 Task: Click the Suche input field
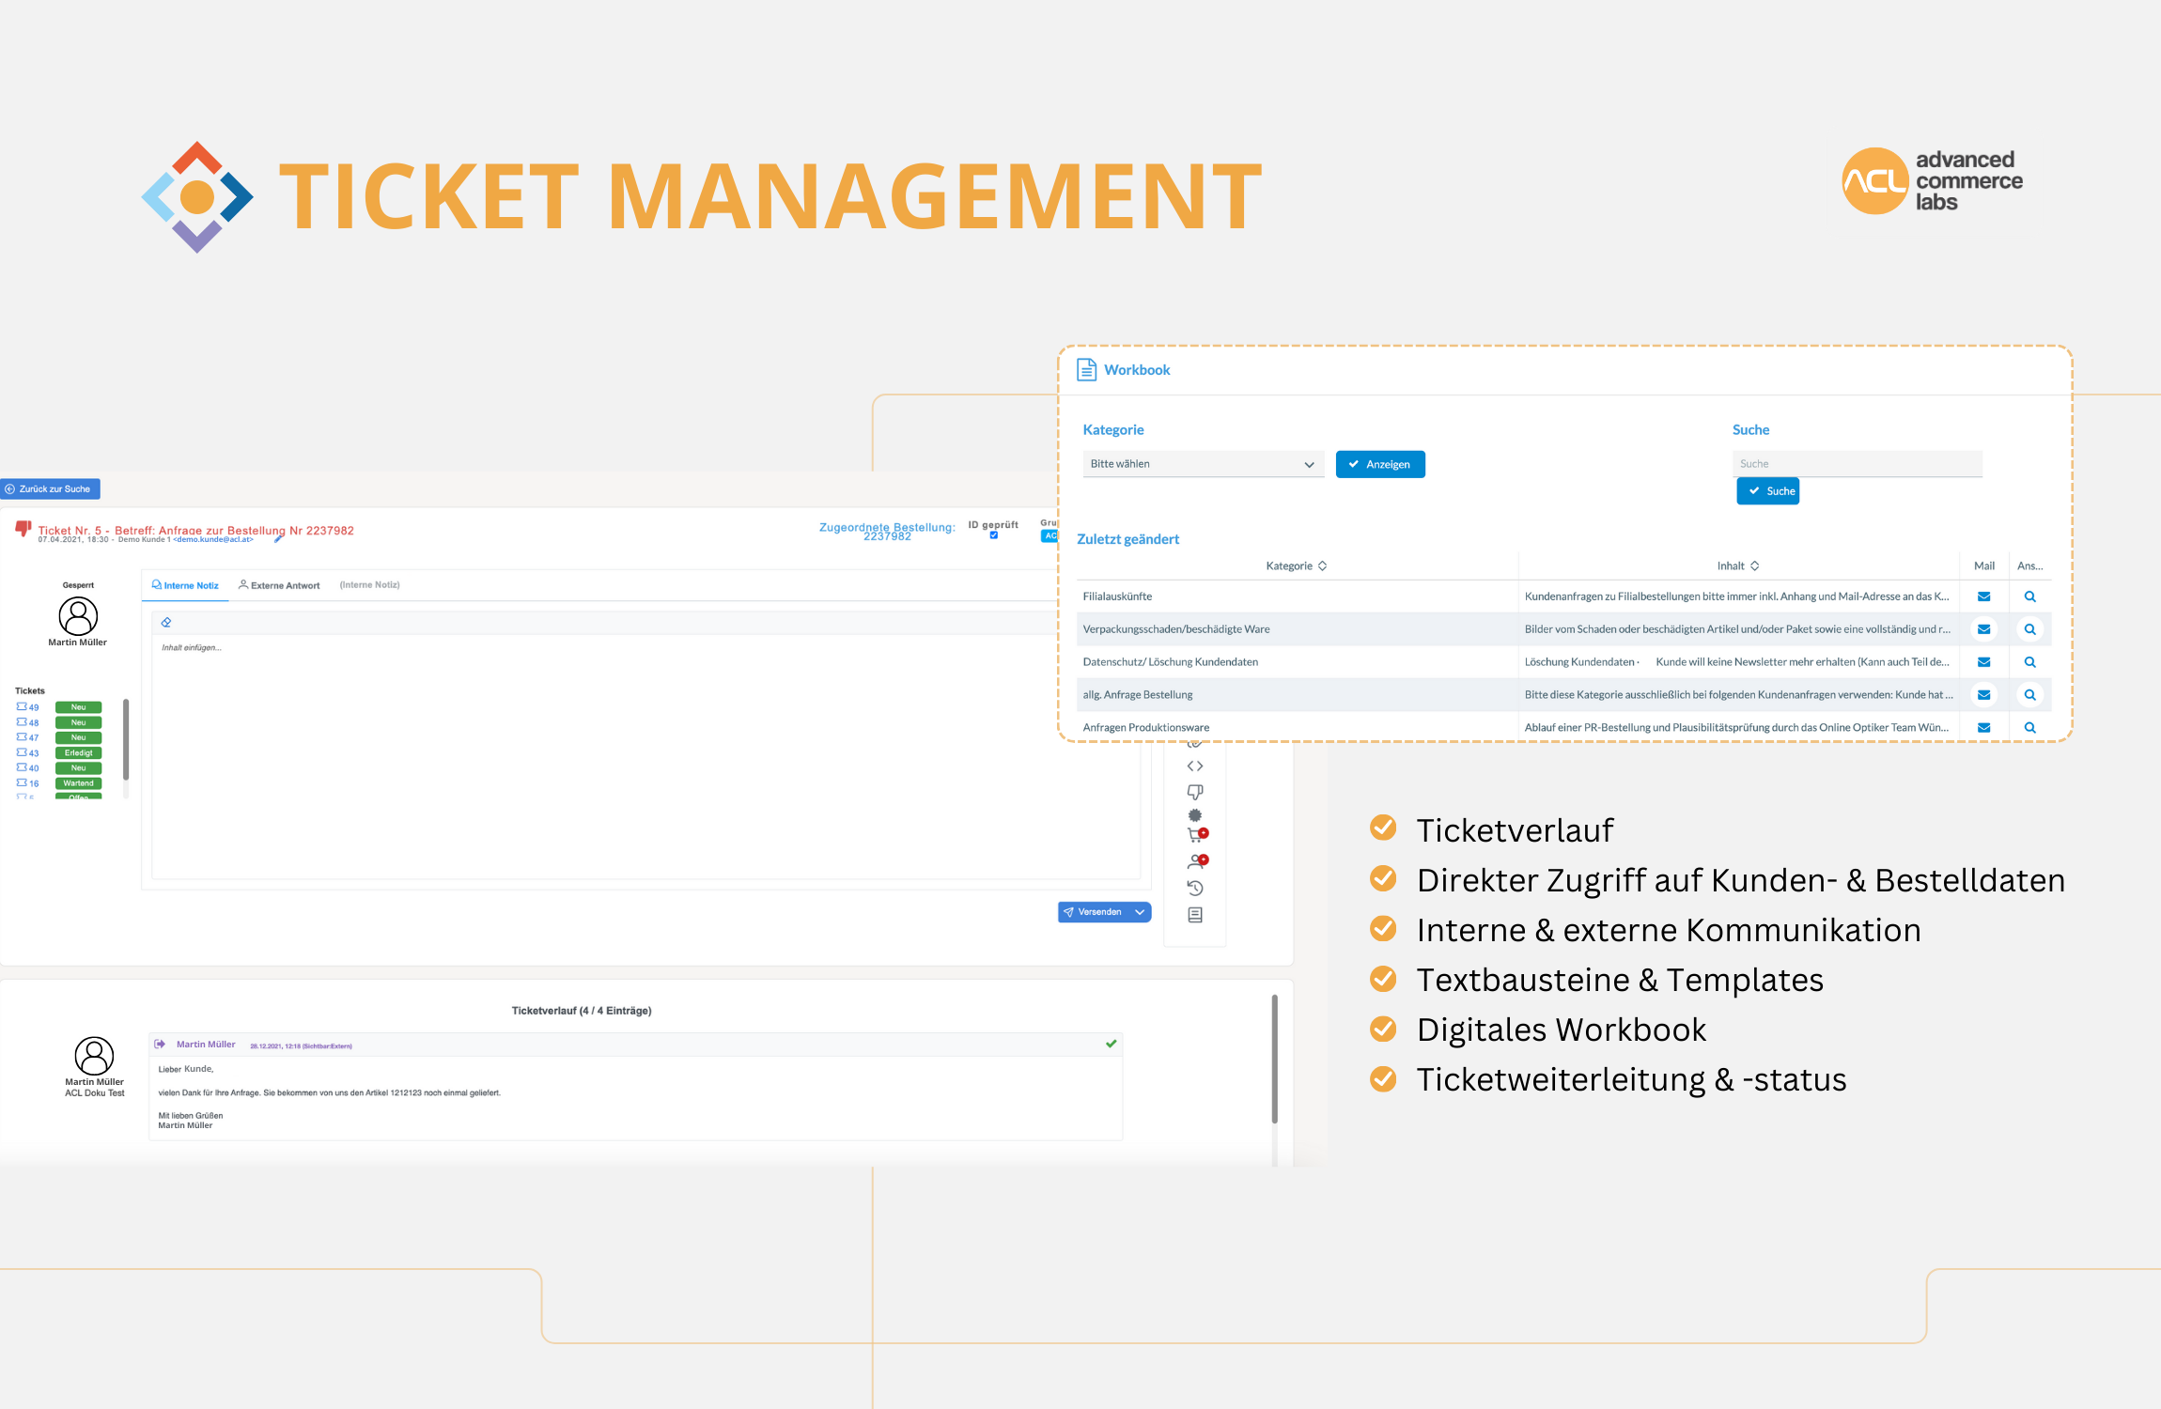1856,464
